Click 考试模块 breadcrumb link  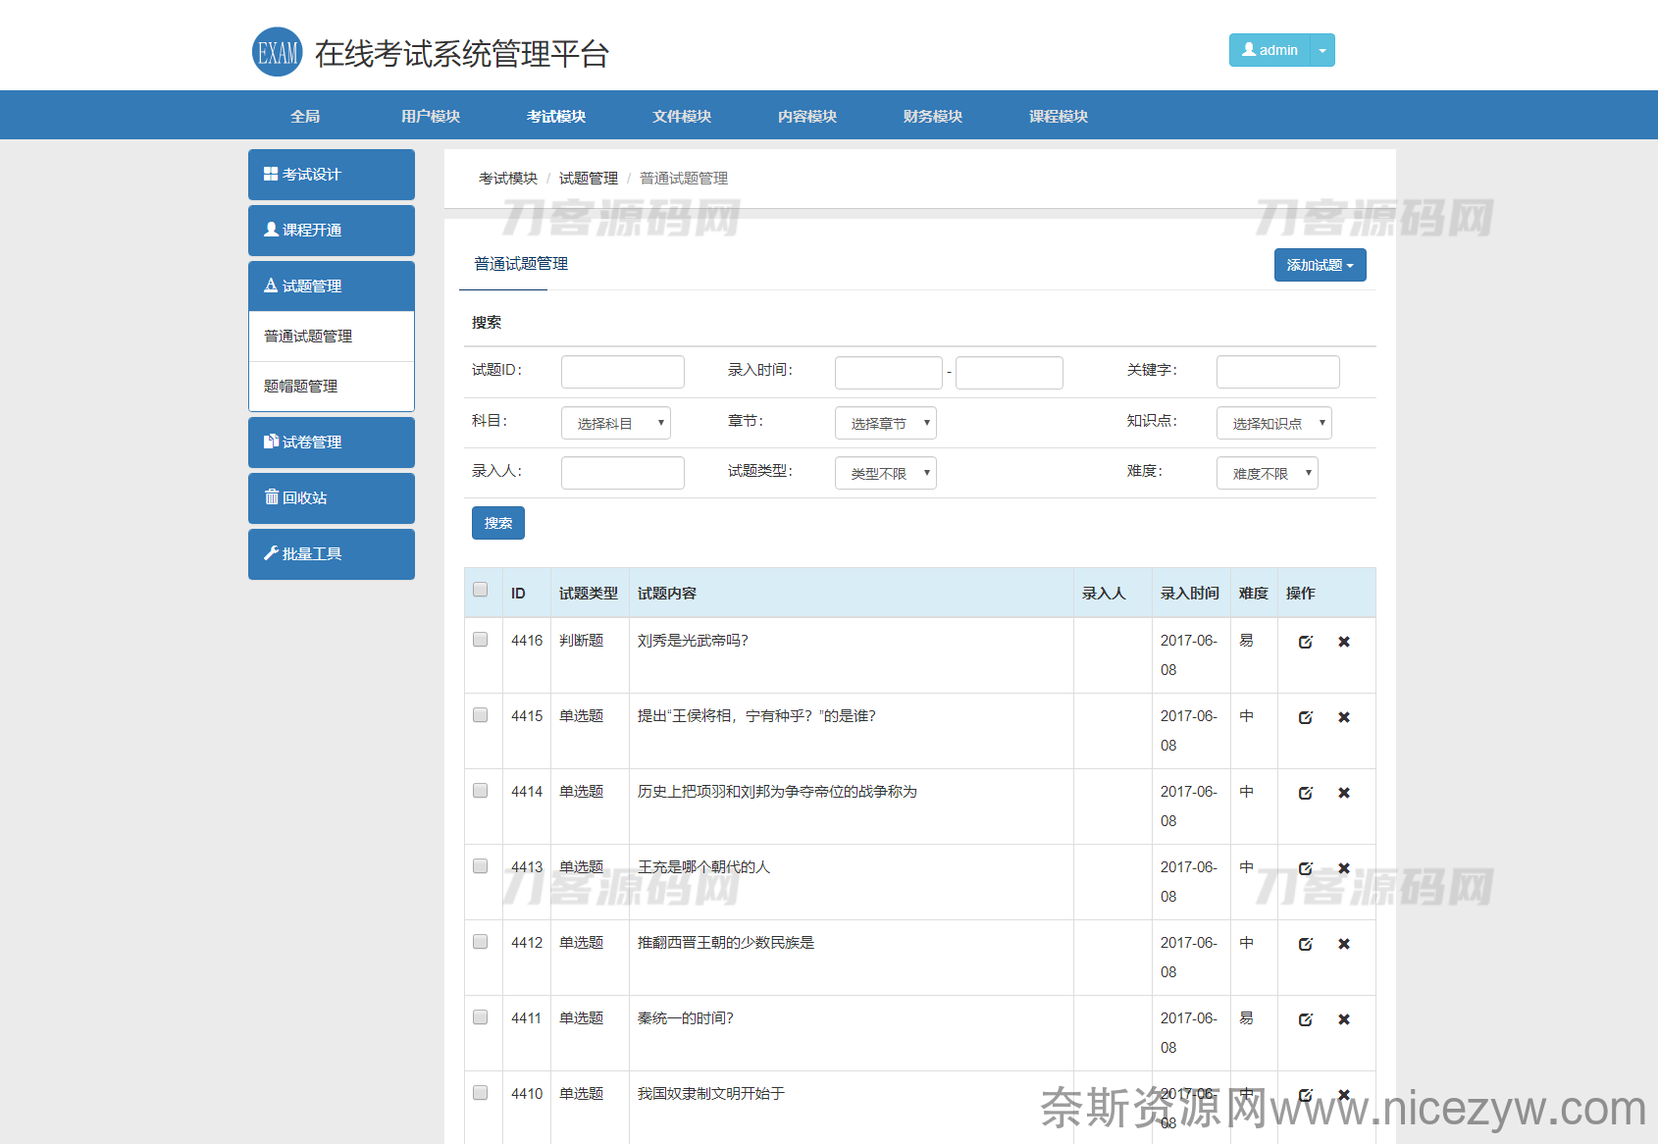coord(508,179)
